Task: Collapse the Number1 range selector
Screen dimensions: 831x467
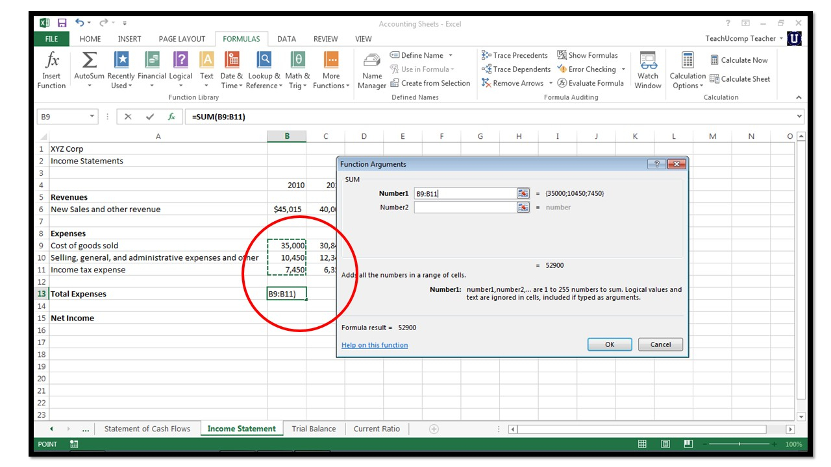Action: click(523, 193)
